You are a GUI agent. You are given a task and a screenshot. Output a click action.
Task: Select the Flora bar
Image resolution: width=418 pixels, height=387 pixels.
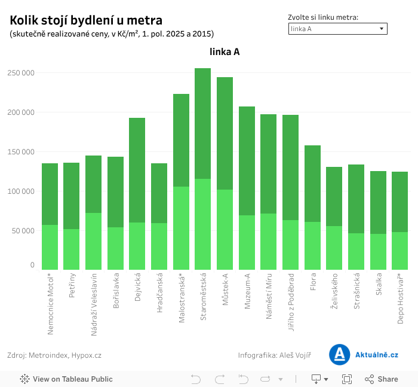tap(313, 208)
